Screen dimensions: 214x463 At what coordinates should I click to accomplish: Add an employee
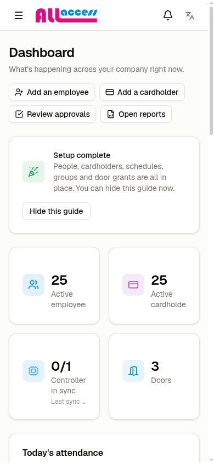pyautogui.click(x=52, y=92)
